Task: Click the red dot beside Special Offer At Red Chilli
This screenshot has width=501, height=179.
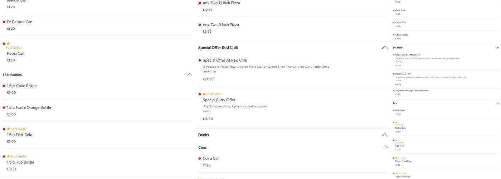Action: pos(200,61)
